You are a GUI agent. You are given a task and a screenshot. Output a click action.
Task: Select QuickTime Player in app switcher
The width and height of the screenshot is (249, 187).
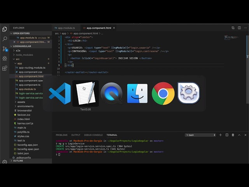click(112, 93)
